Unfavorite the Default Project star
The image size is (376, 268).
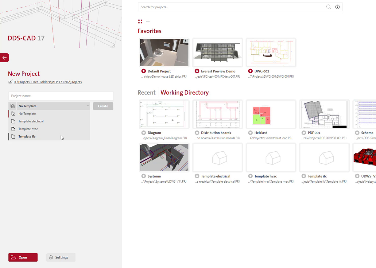click(144, 71)
